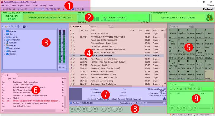Viewport: 215px width, 116px height.
Task: Adjust the main player volume slider
Action: [156, 103]
